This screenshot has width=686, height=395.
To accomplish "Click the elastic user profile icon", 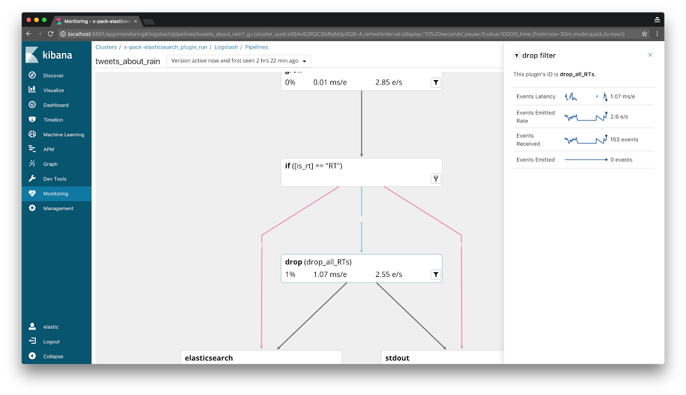I will [32, 326].
